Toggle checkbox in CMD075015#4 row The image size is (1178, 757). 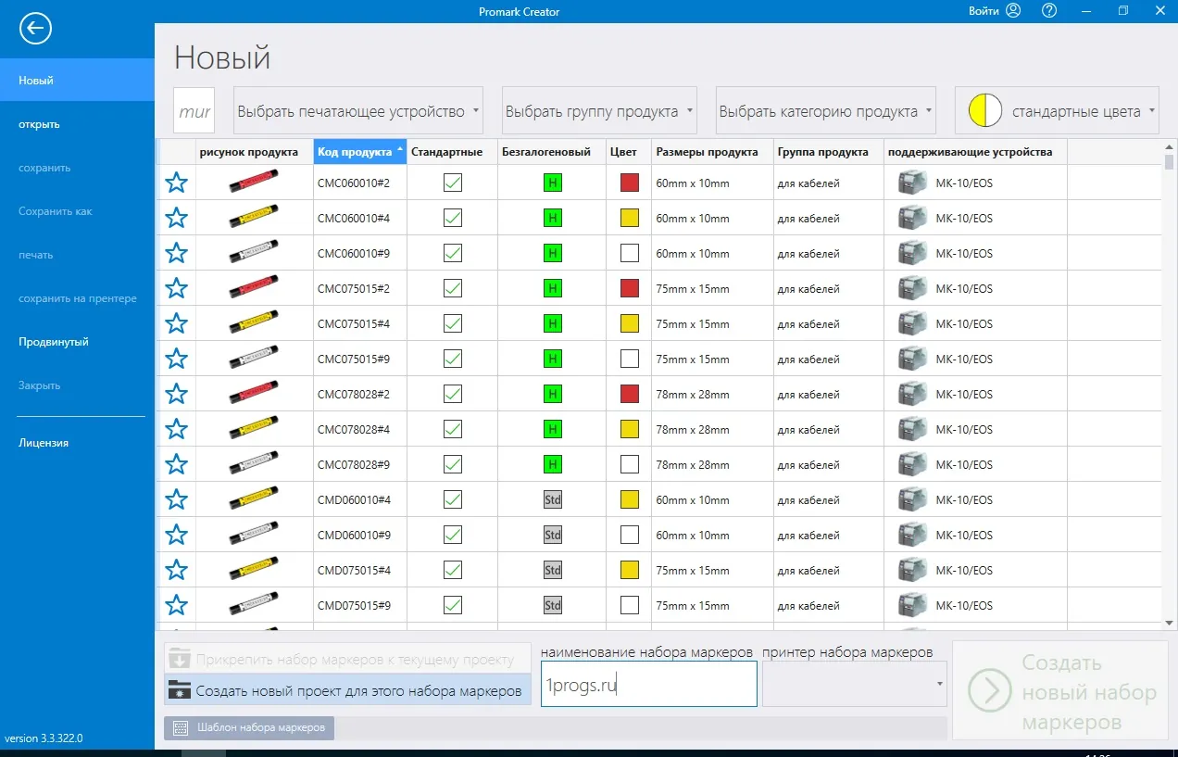tap(453, 570)
